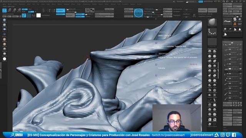Screen dimensions: 246x138
Task: Open the Twitch icon in stream banner
Action: 228,135
